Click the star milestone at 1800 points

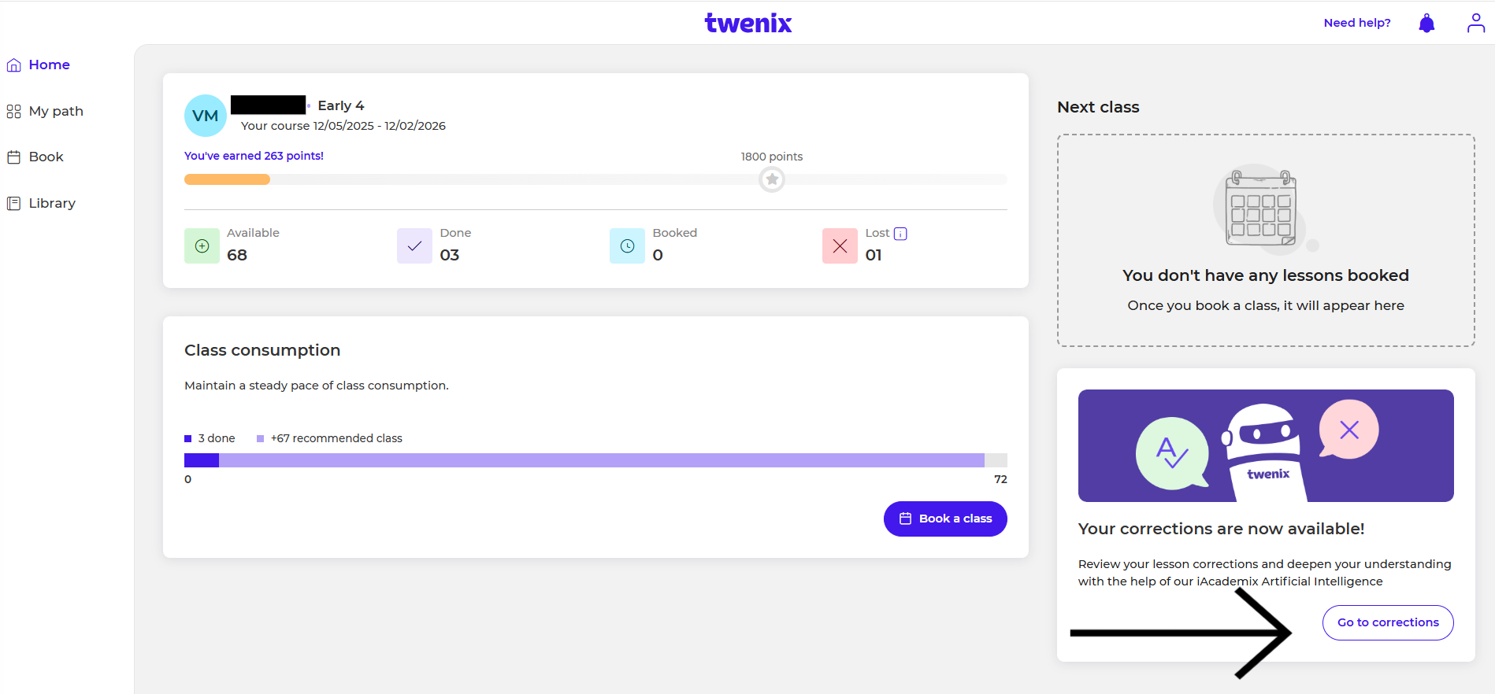pyautogui.click(x=772, y=180)
